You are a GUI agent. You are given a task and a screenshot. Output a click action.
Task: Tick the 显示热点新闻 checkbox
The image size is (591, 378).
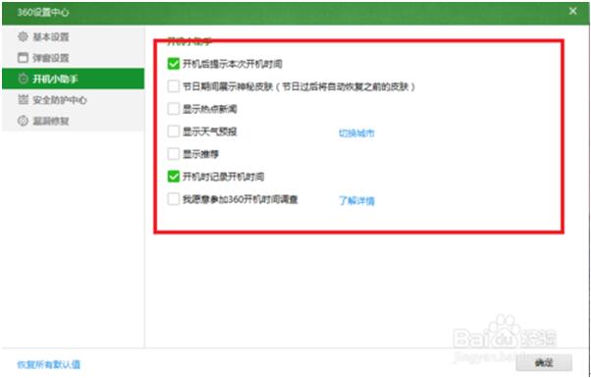(x=174, y=109)
